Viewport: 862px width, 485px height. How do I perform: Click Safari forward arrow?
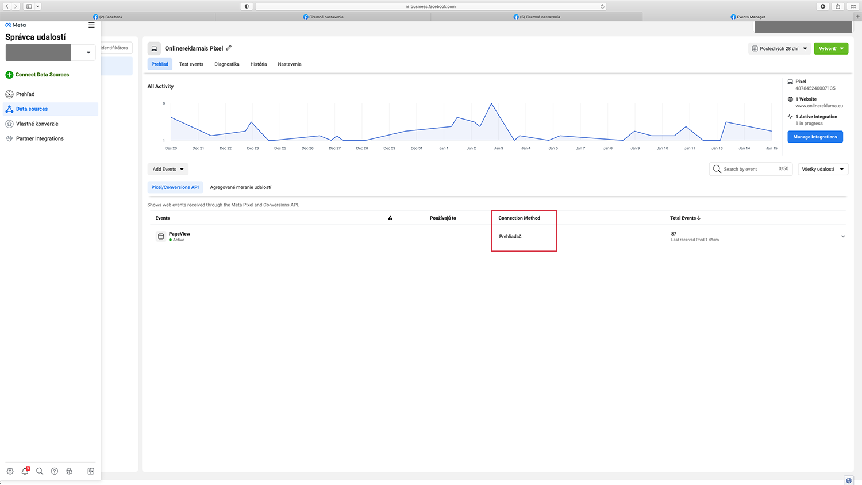[x=16, y=6]
